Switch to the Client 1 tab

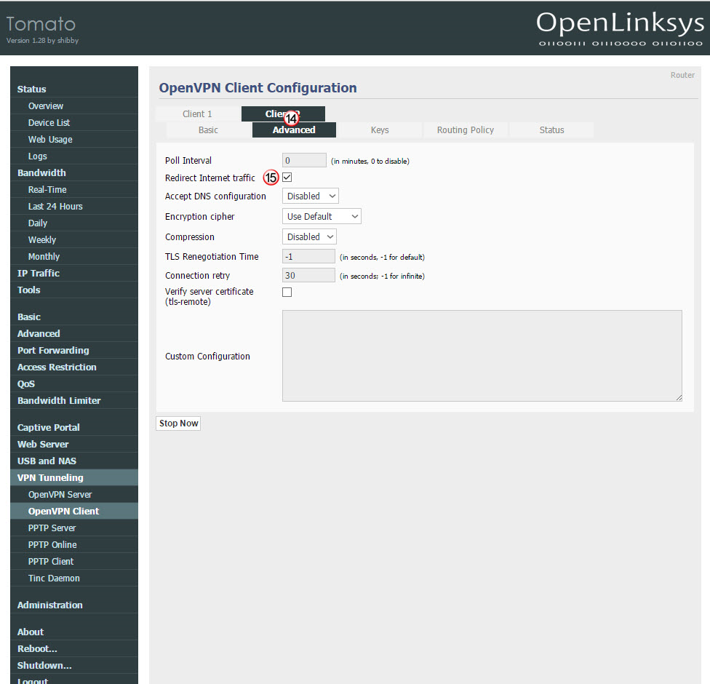point(197,114)
